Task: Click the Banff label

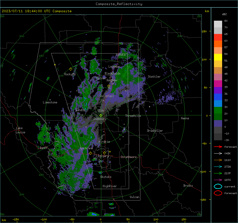Action: pyautogui.click(x=44, y=148)
